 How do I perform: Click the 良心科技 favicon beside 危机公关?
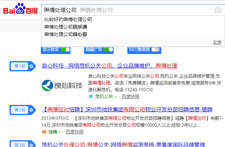(x=91, y=96)
